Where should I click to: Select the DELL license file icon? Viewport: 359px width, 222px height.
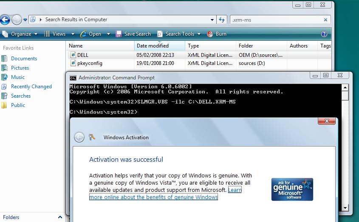(x=73, y=55)
